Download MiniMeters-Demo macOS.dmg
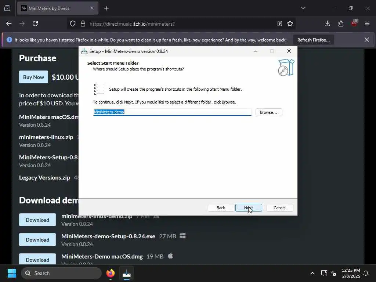This screenshot has width=376, height=282. [37, 260]
